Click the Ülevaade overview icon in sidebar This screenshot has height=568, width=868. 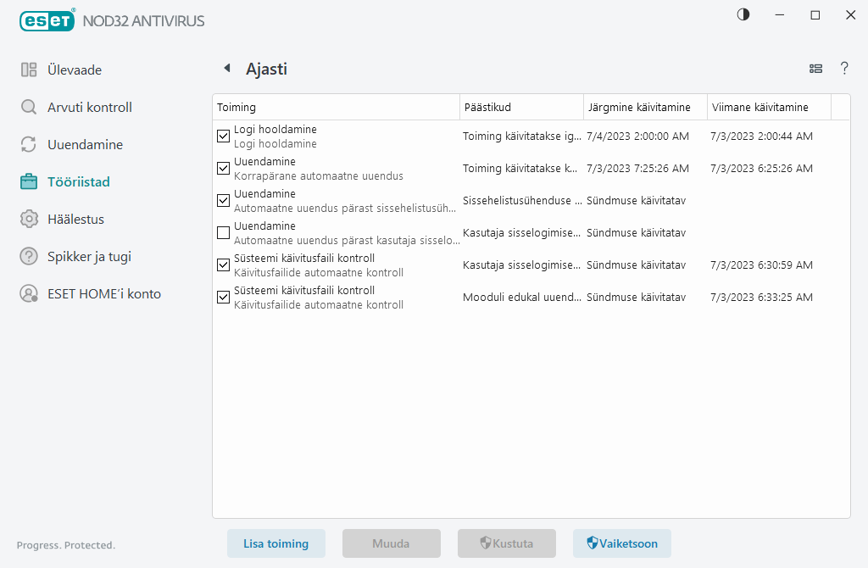coord(29,70)
